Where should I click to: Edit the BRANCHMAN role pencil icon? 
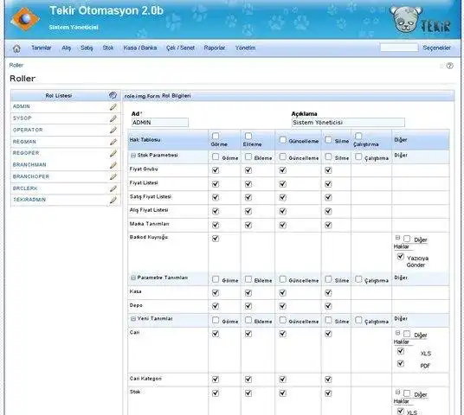(x=113, y=165)
